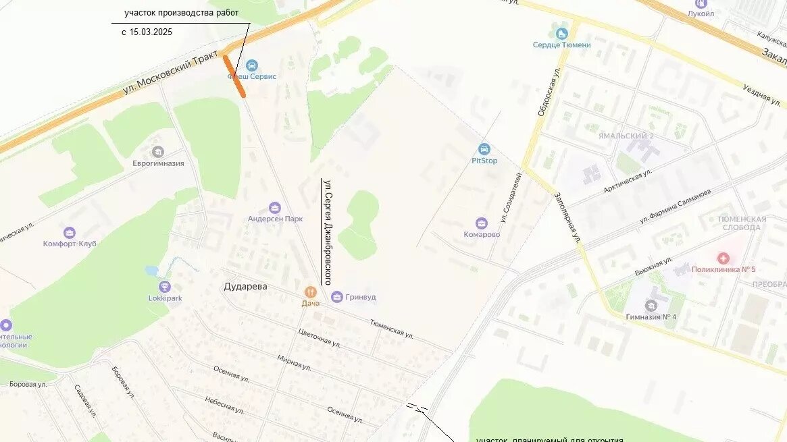Select the Поликлиника № 5 medical icon
Image resolution: width=787 pixels, height=442 pixels.
[x=723, y=258]
